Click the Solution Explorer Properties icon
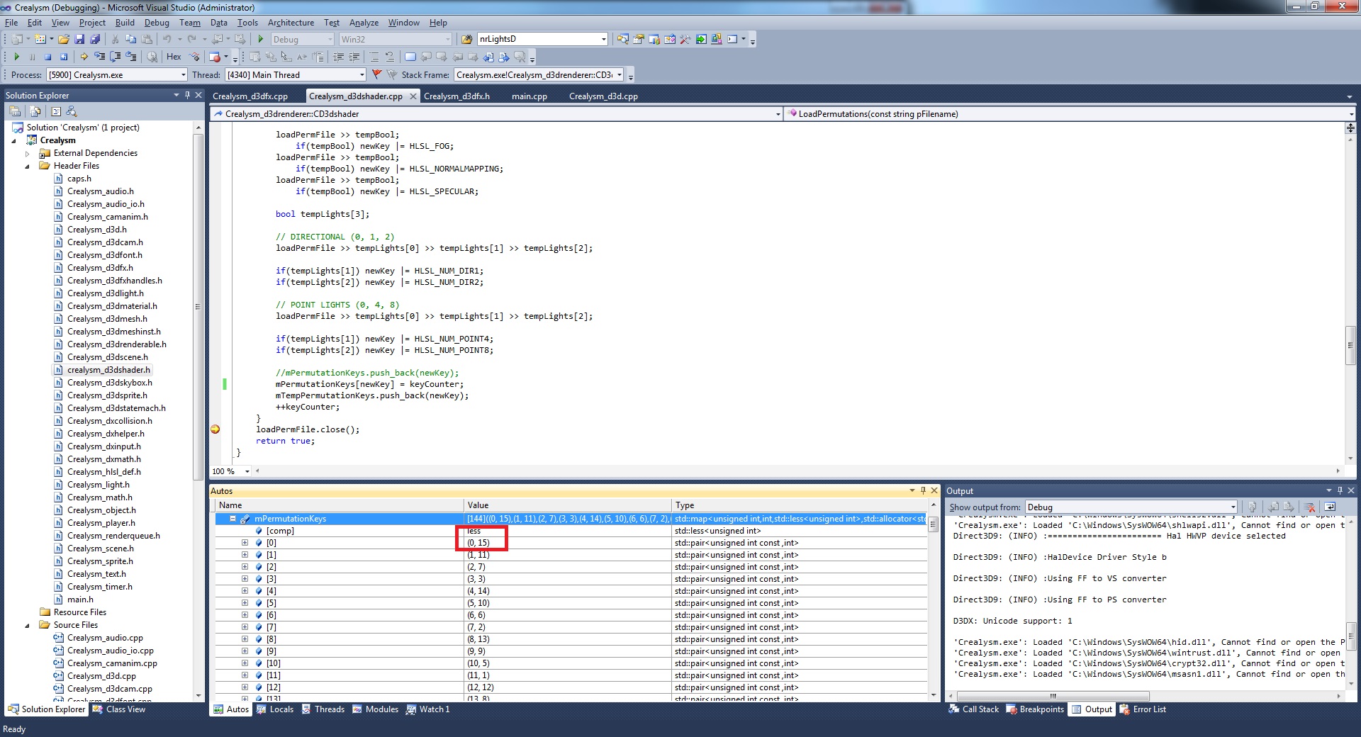The width and height of the screenshot is (1361, 737). coord(14,112)
